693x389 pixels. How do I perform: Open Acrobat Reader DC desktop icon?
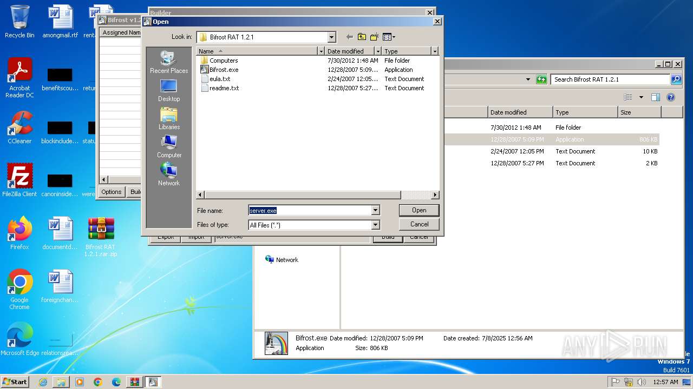tap(19, 78)
